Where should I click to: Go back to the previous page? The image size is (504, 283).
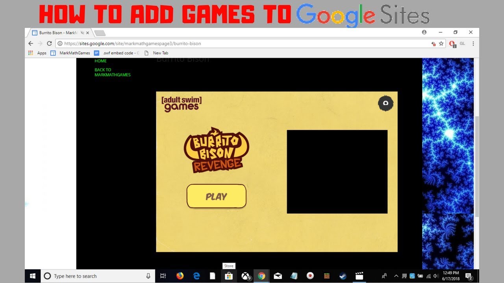click(x=31, y=44)
